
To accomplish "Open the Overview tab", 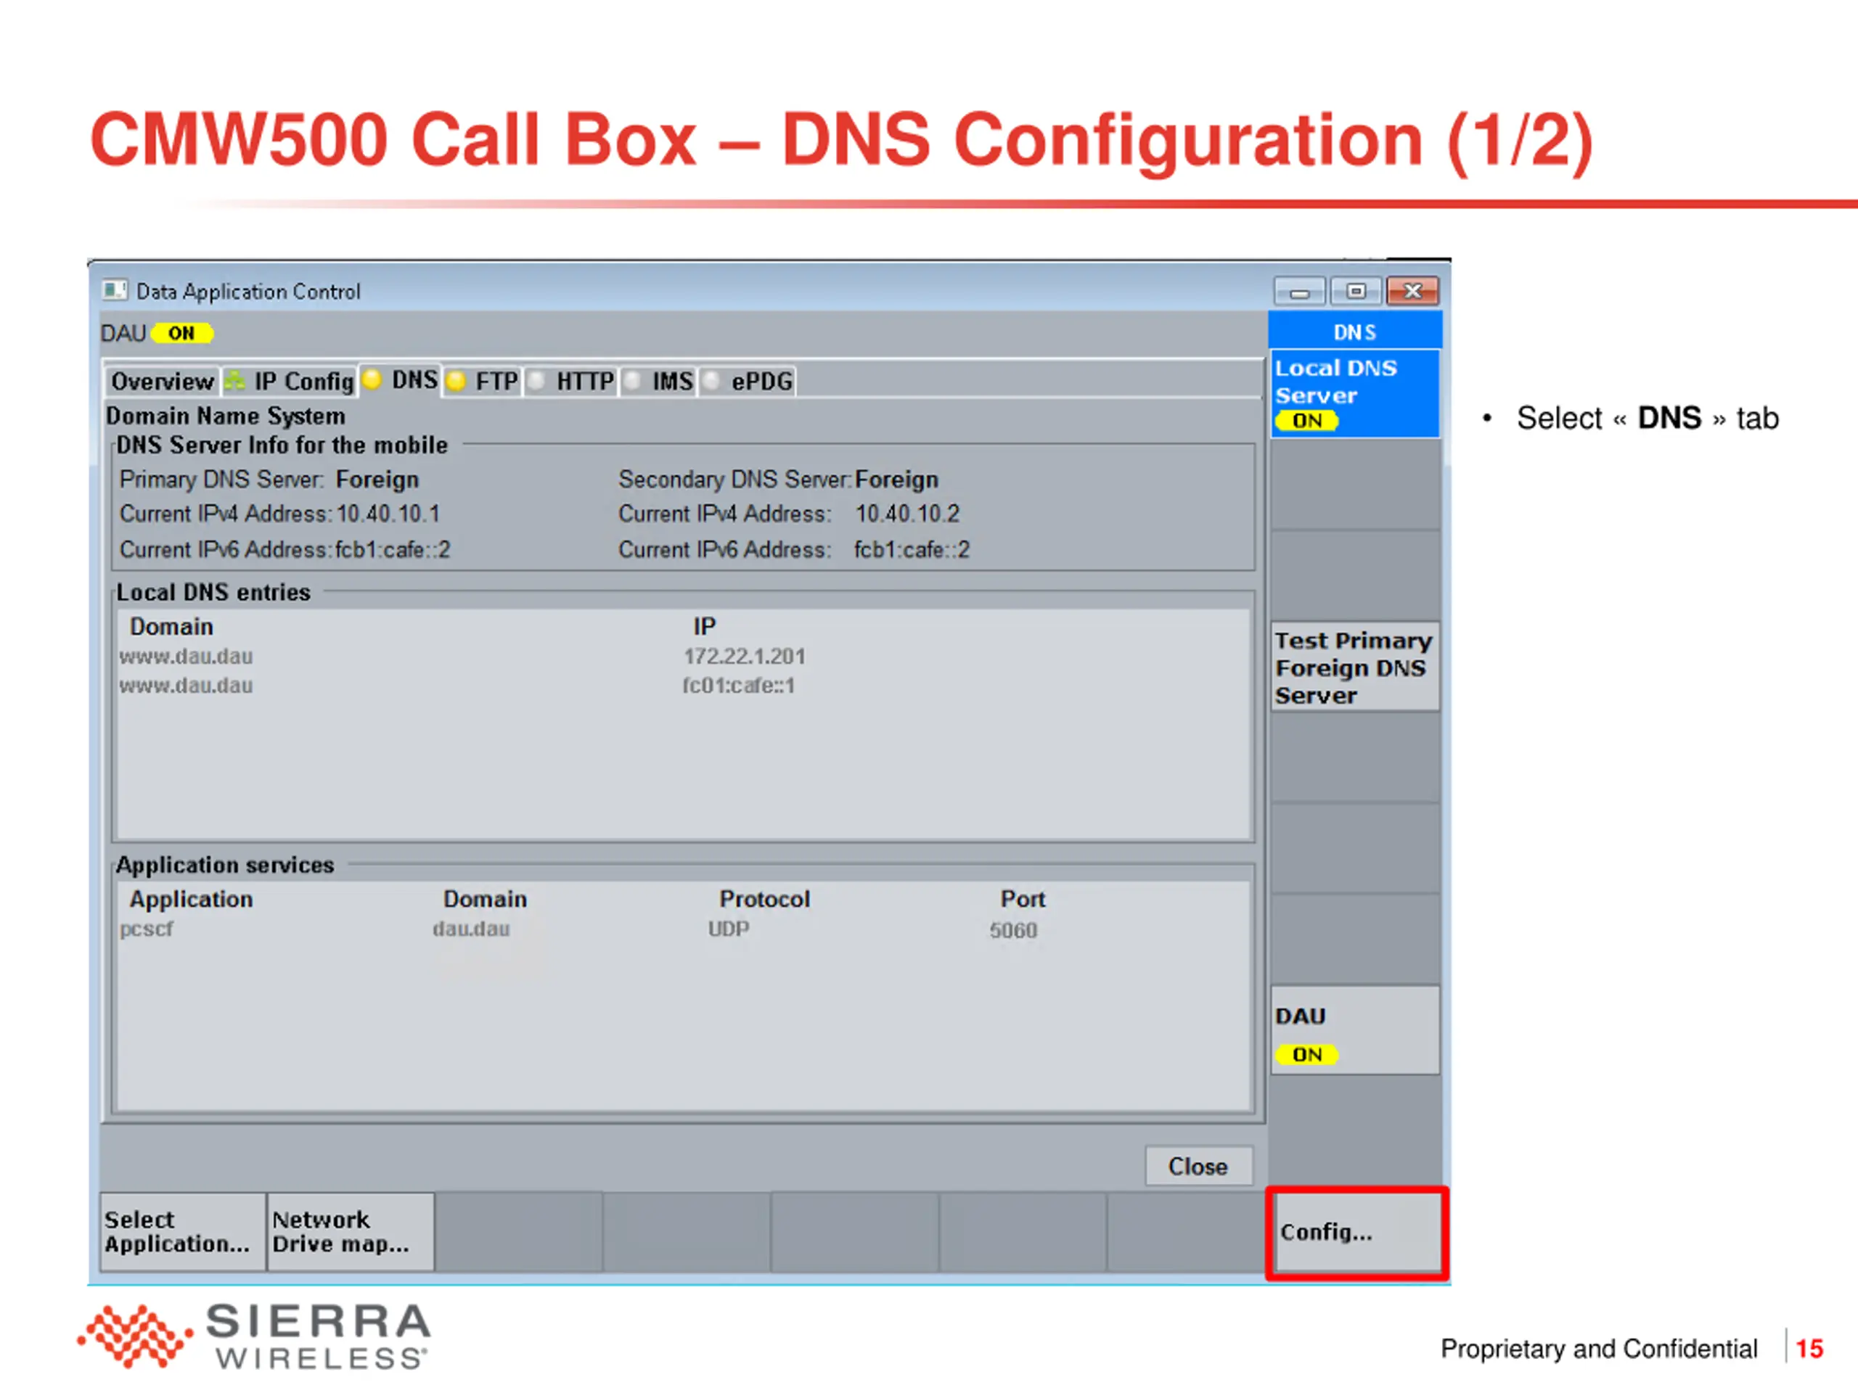I will tap(162, 381).
